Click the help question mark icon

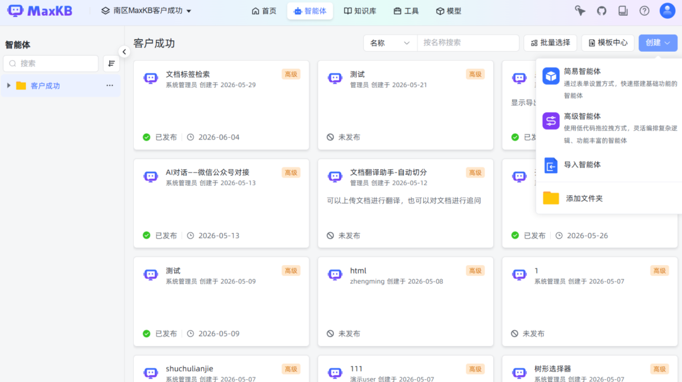[x=644, y=11]
